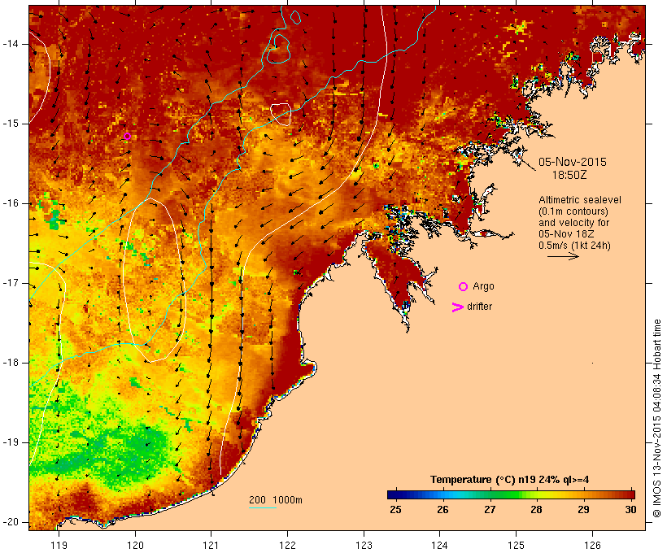This screenshot has height=553, width=667.
Task: Click the latitude label -19
Action: pos(11,442)
